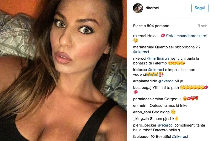
Task: View who liked: Piace a 804 persone
Action: coord(151,26)
